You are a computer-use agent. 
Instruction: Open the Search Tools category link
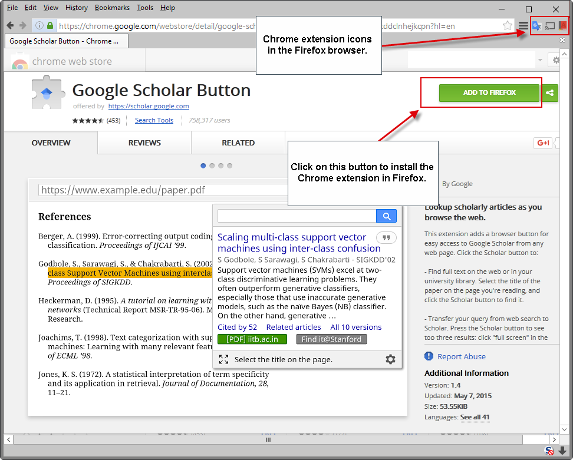[154, 120]
